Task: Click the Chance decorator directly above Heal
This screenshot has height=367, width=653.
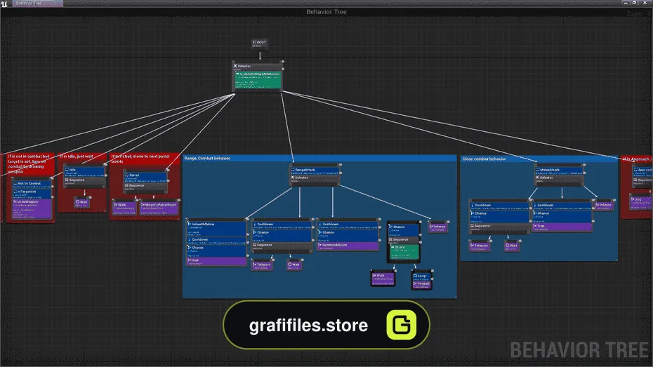Action: [x=216, y=251]
